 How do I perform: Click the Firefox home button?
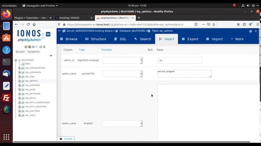pos(34,24)
